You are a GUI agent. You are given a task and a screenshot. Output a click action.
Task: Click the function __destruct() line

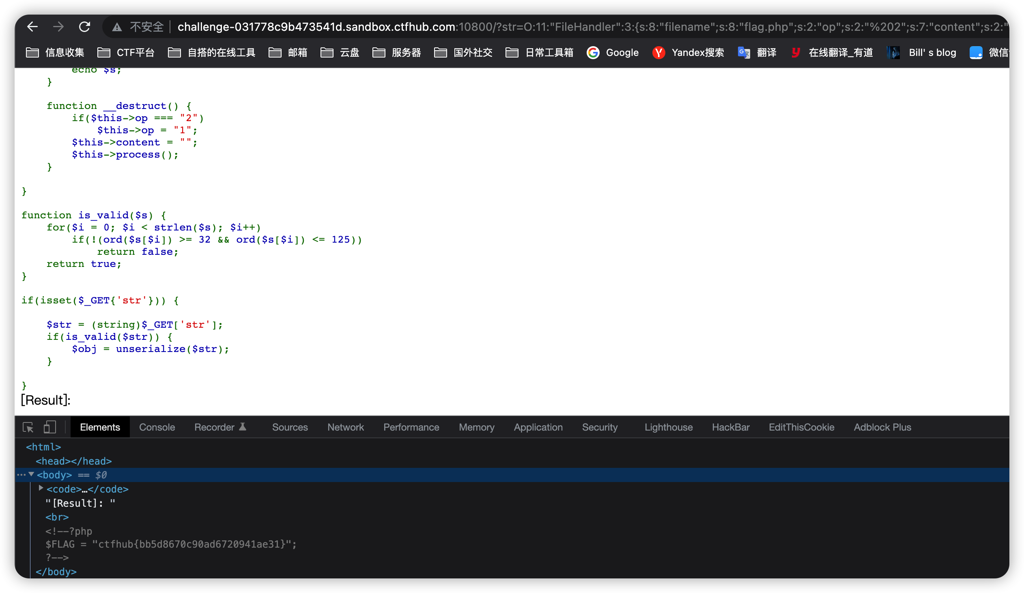118,106
